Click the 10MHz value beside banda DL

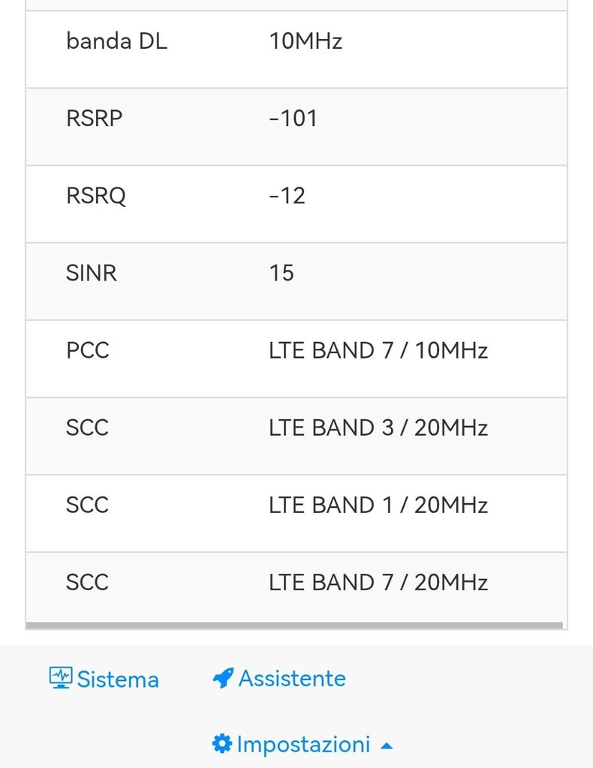pyautogui.click(x=306, y=41)
